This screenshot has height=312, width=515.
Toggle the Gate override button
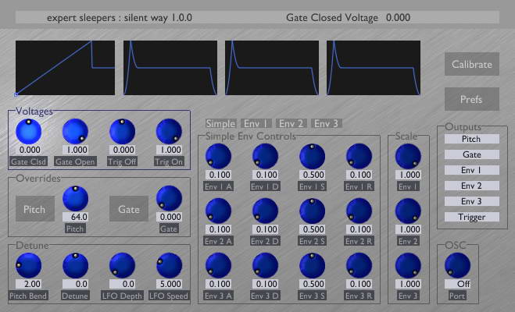pyautogui.click(x=129, y=209)
